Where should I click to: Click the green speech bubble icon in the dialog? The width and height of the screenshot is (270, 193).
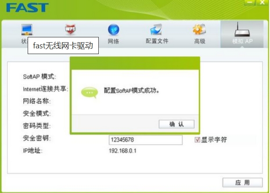point(90,92)
